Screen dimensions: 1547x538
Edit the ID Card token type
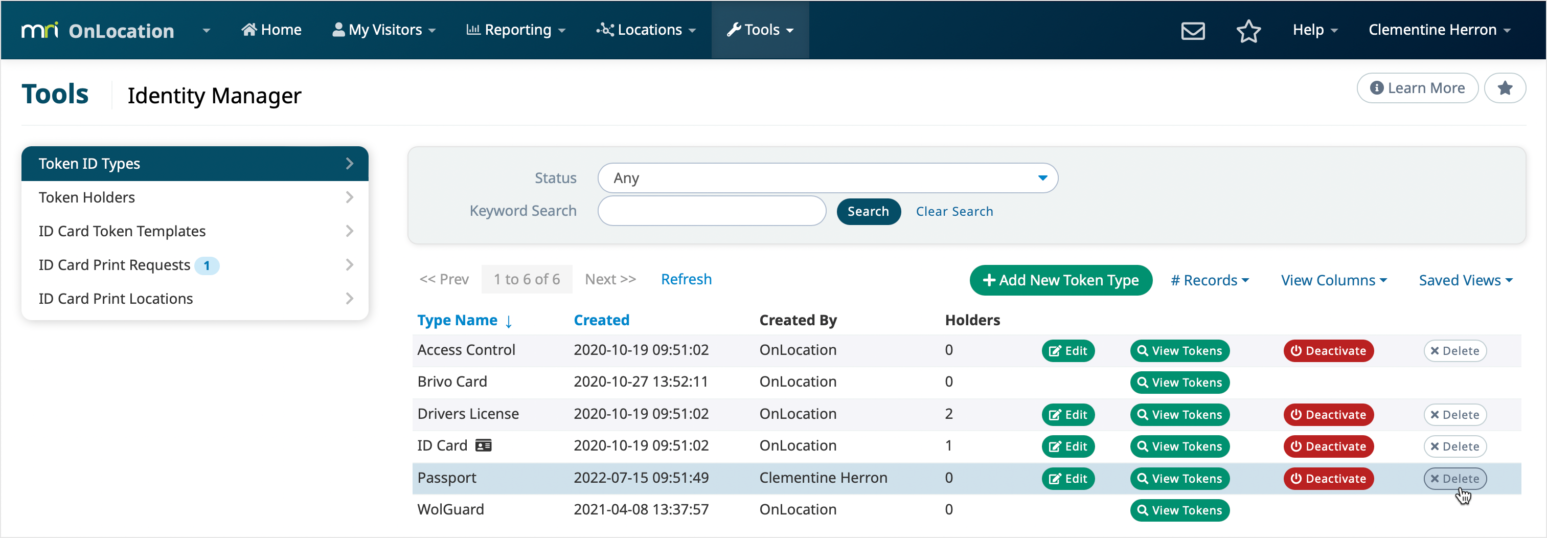click(x=1068, y=447)
